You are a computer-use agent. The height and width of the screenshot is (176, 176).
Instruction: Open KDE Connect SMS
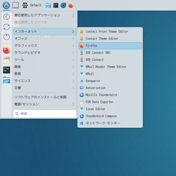(x=110, y=53)
